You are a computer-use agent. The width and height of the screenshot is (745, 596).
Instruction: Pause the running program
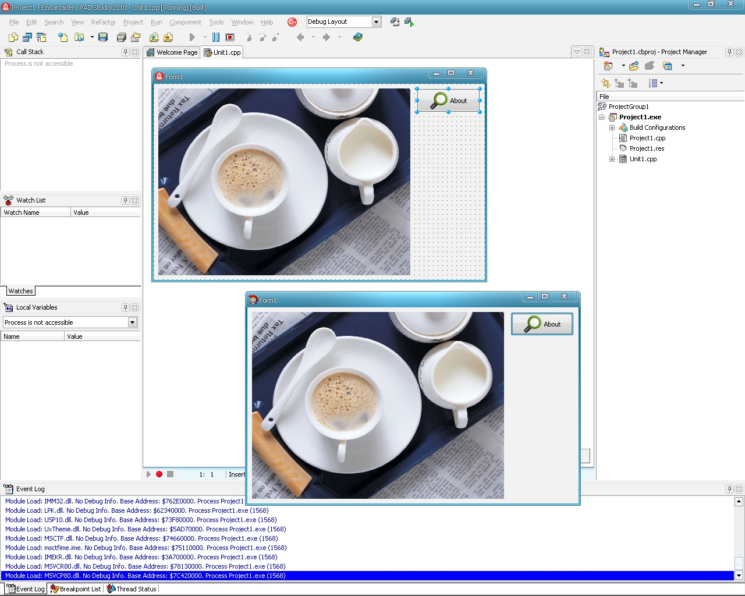(216, 37)
